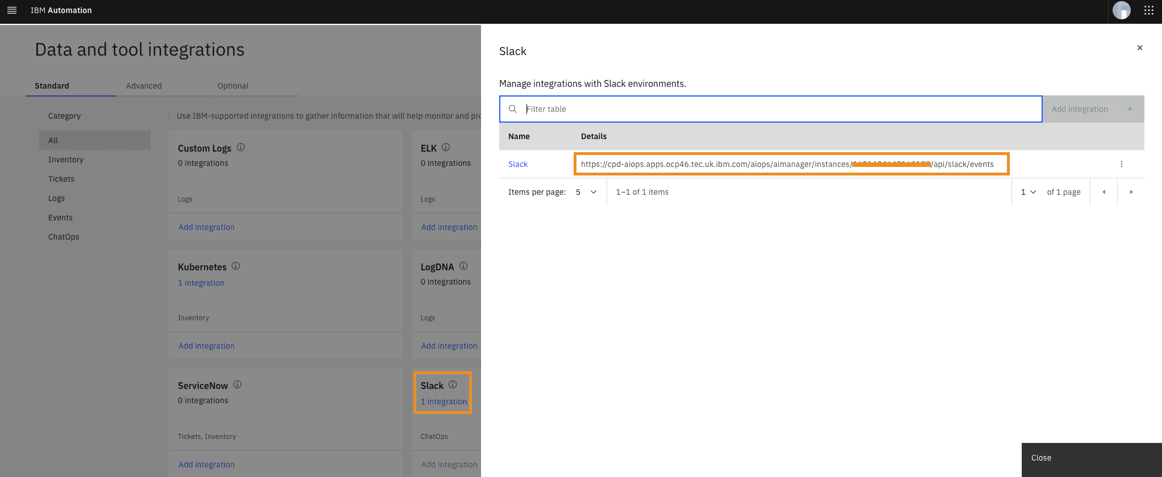The image size is (1162, 477).
Task: Click the Details column header
Action: pyautogui.click(x=593, y=136)
